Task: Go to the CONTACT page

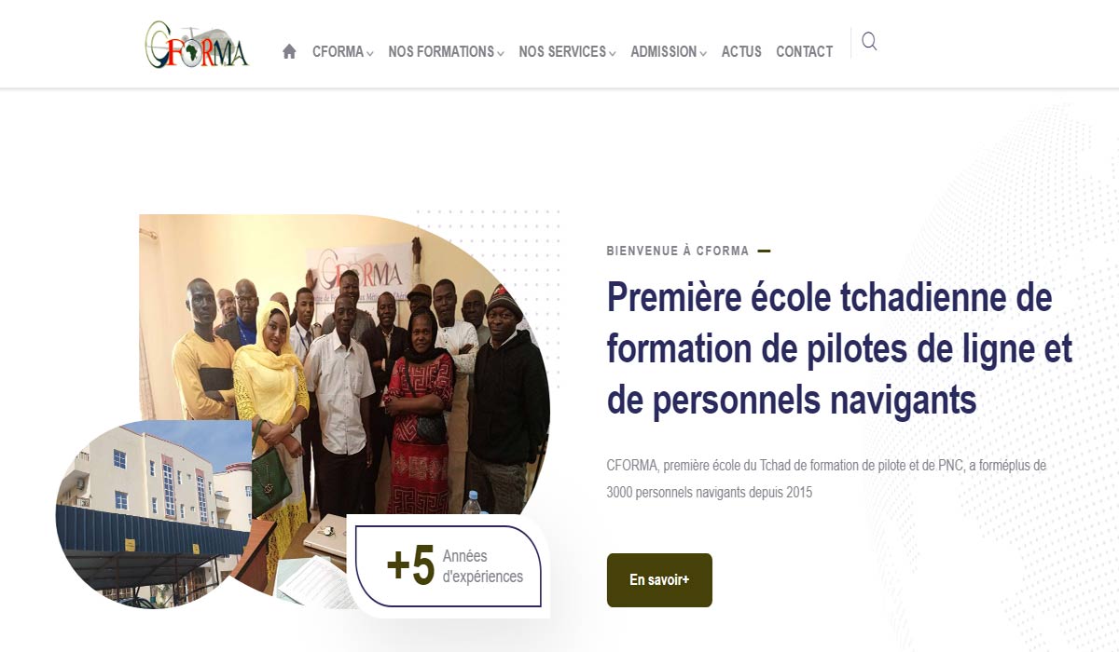Action: 804,52
